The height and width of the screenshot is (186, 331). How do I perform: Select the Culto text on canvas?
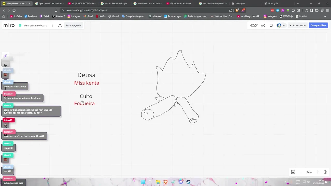point(86,96)
